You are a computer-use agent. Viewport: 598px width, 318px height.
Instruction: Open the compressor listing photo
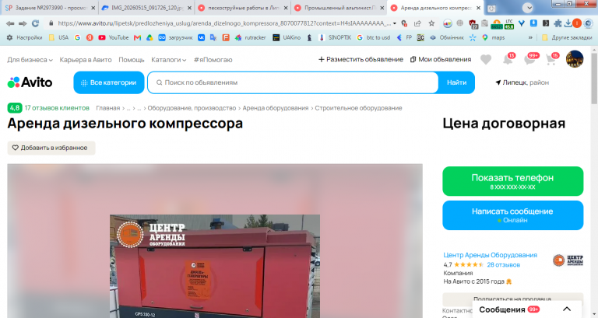click(215, 266)
